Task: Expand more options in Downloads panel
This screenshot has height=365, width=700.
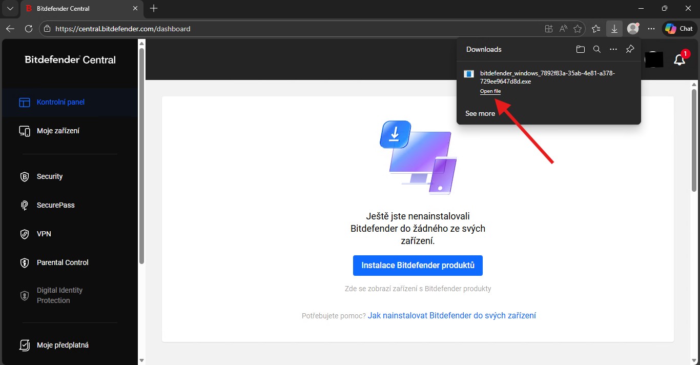Action: click(613, 49)
